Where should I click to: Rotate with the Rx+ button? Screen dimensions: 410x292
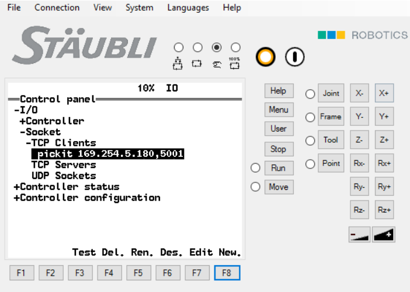[x=384, y=163]
